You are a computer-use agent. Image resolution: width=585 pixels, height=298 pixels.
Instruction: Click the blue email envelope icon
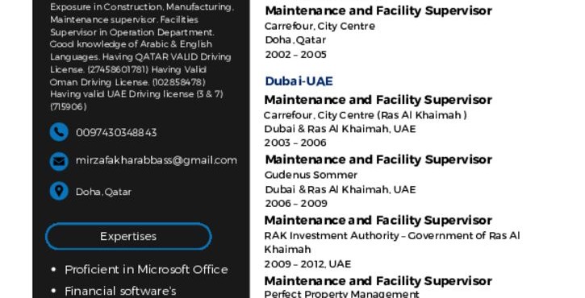[x=59, y=161]
